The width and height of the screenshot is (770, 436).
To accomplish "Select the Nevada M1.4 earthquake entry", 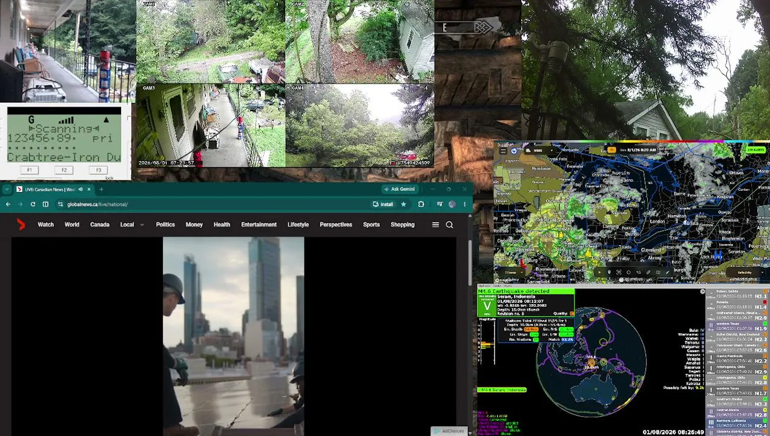I will [x=737, y=306].
